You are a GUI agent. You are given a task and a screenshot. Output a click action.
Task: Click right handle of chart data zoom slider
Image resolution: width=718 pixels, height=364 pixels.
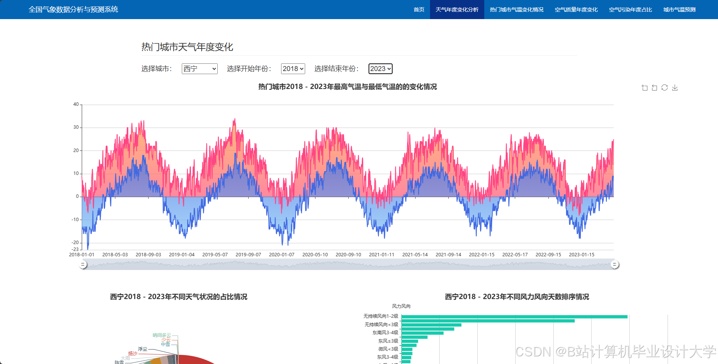pyautogui.click(x=615, y=264)
